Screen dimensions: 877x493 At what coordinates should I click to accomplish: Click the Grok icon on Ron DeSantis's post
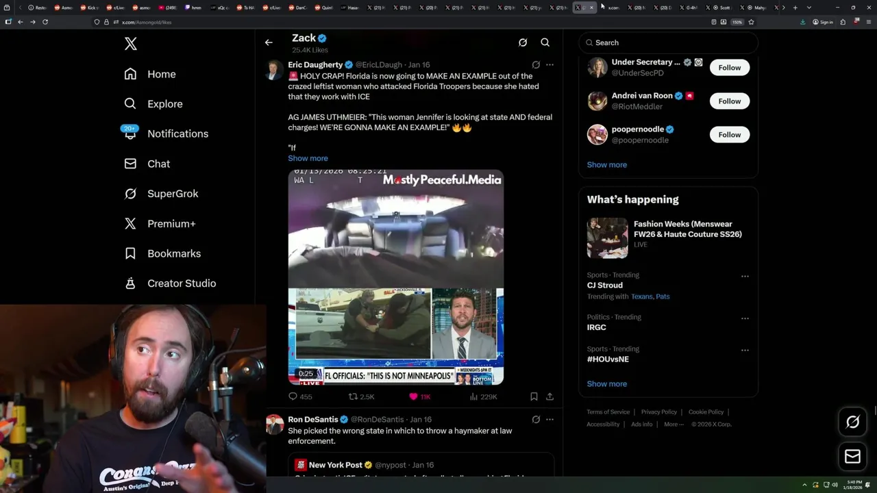tap(536, 420)
